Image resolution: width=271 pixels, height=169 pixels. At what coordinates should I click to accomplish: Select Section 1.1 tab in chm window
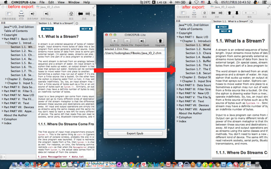pyautogui.click(x=56, y=23)
